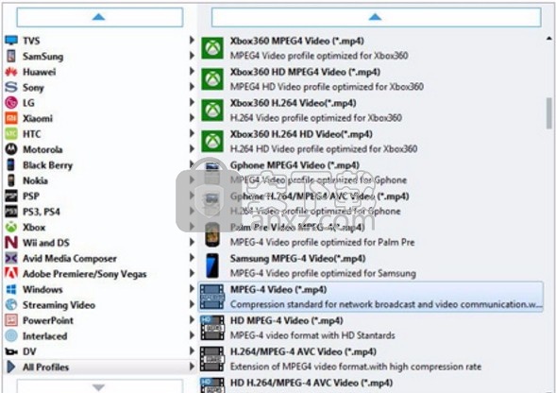Select Xbox360 HD MPEG4 Video (*.mp4) profile
Viewport: 556px width, 393px height.
click(371, 79)
